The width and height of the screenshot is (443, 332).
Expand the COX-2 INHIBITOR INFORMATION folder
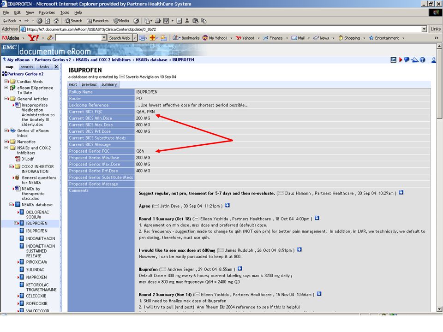[x=11, y=166]
